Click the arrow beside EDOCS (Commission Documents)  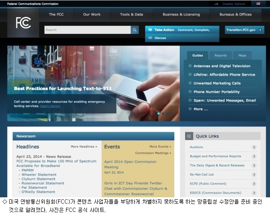click(254, 193)
